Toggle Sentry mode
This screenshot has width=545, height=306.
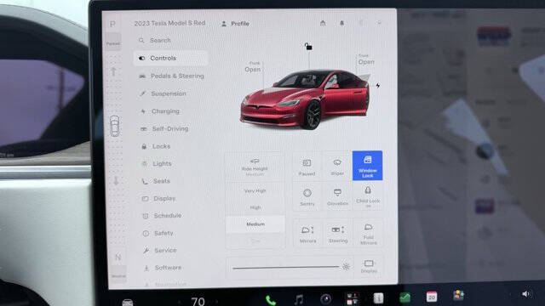coord(307,196)
